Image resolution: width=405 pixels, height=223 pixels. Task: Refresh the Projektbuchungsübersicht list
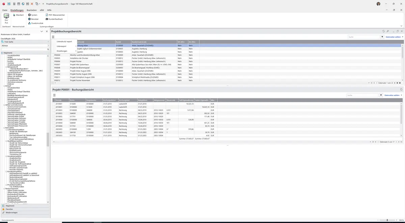[x=383, y=31]
